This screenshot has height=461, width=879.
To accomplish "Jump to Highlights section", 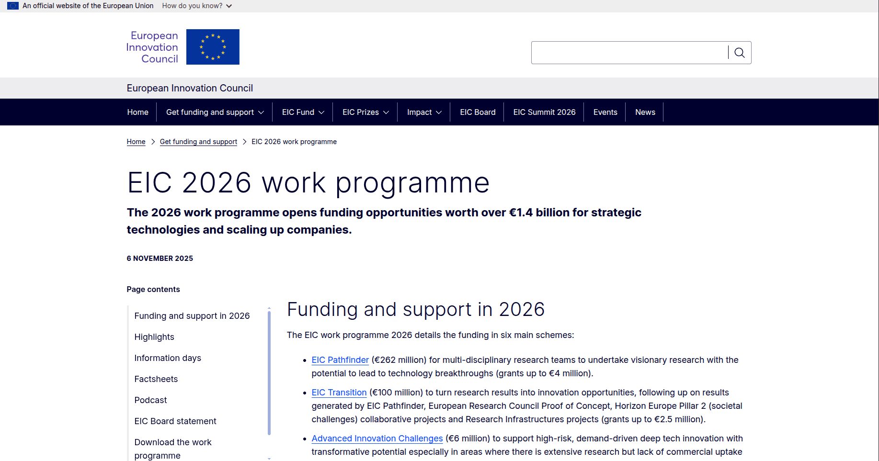I will 154,337.
